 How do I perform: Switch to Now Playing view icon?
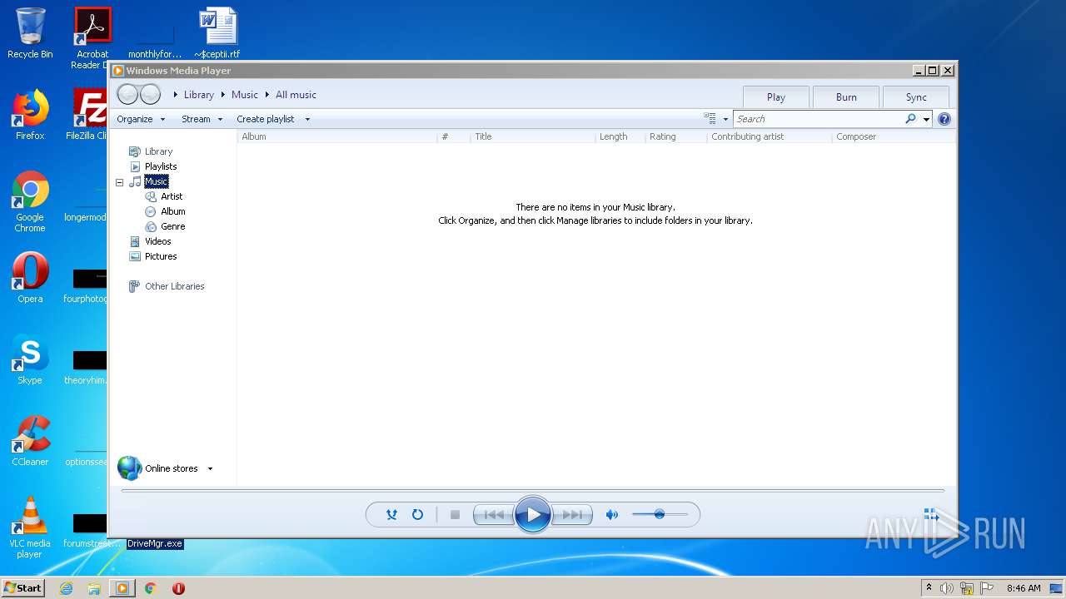click(x=931, y=516)
